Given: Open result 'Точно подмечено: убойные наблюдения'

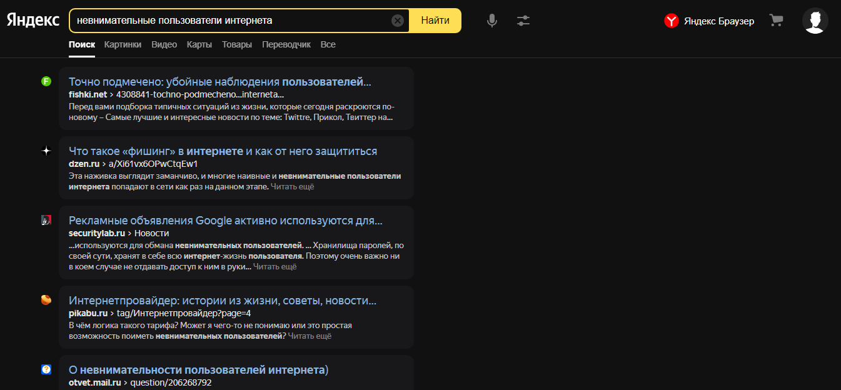Looking at the screenshot, I should pyautogui.click(x=220, y=82).
